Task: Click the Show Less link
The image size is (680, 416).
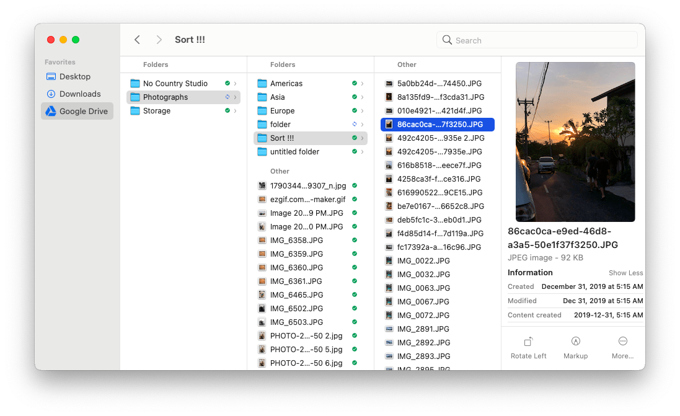Action: click(625, 273)
